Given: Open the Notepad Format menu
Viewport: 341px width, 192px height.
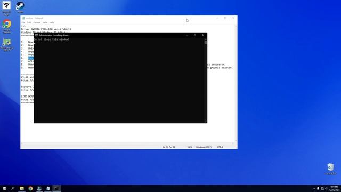Looking at the screenshot, I should [37, 22].
